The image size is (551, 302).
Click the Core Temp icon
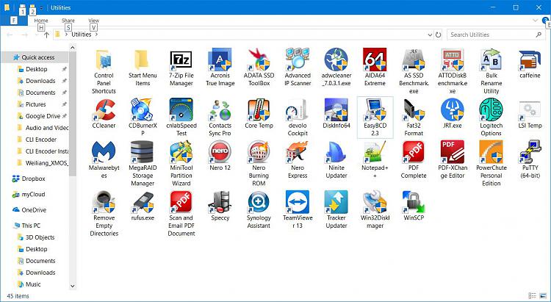pyautogui.click(x=259, y=110)
